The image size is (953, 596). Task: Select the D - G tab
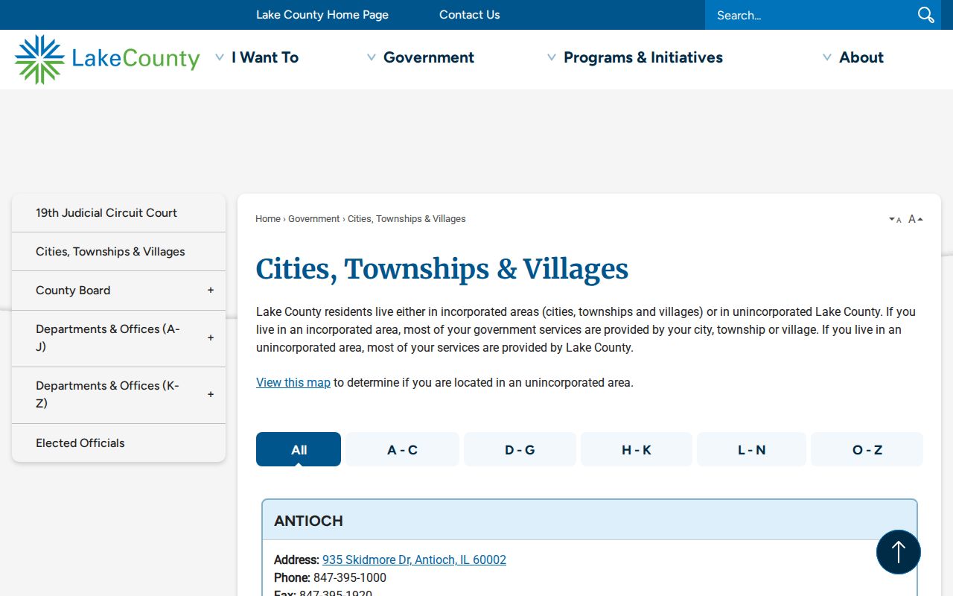520,449
